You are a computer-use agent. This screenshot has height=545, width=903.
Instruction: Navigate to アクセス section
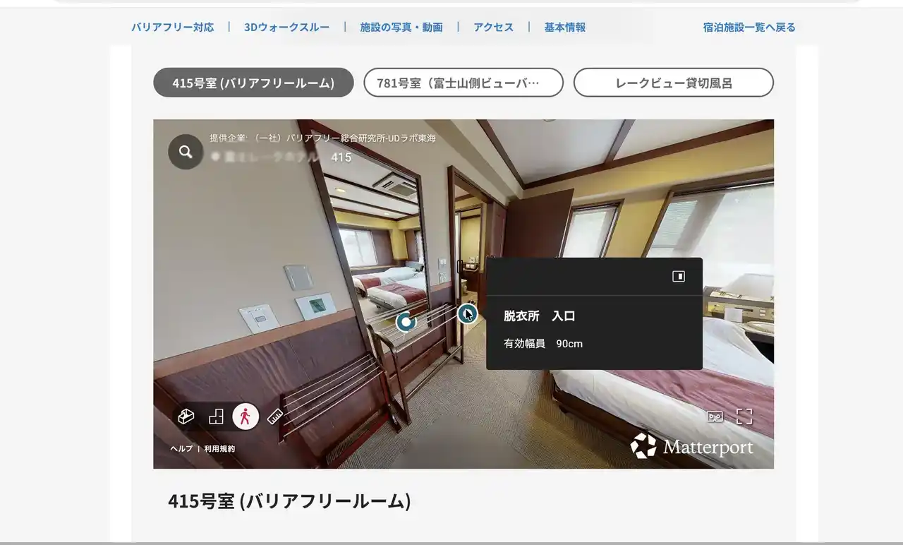tap(493, 28)
